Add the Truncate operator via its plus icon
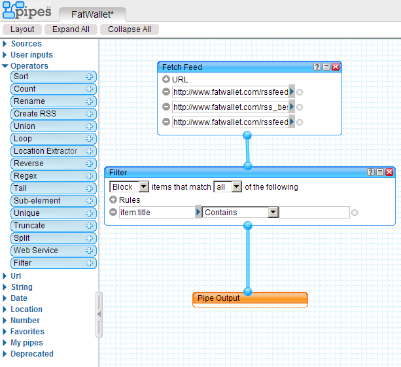Image resolution: width=401 pixels, height=367 pixels. coord(89,226)
